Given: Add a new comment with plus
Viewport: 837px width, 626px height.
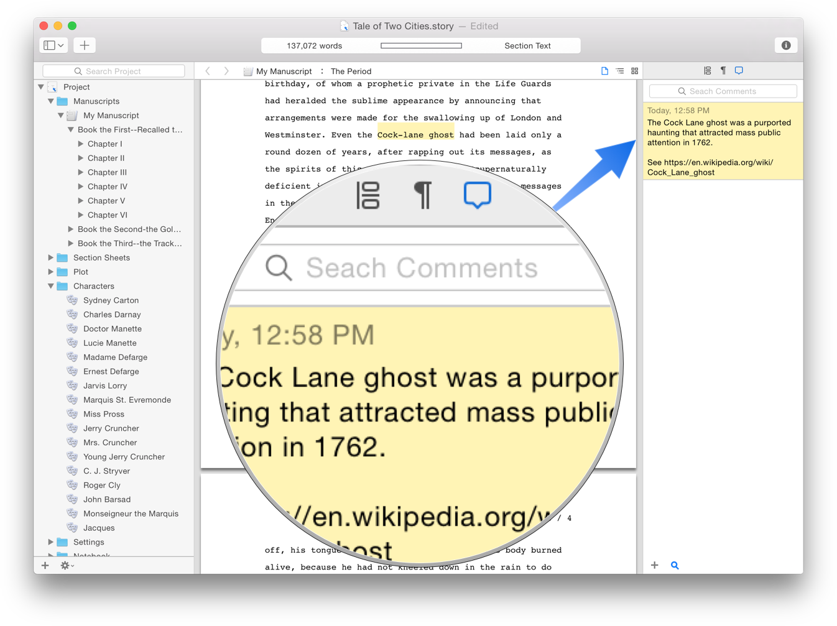Looking at the screenshot, I should pos(655,565).
